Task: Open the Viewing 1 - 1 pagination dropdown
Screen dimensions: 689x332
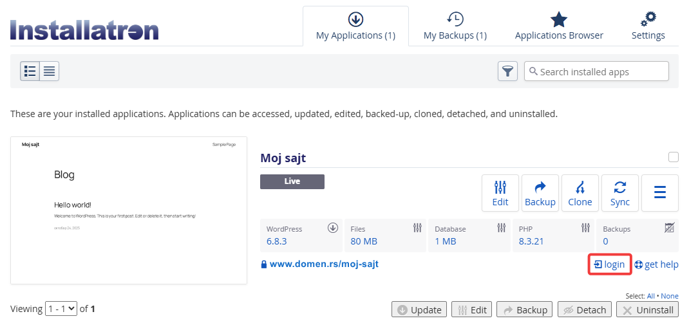Action: click(x=61, y=309)
